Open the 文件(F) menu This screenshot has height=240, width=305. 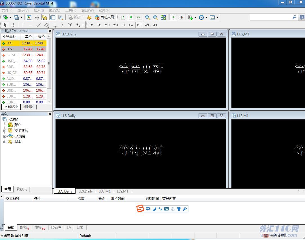point(7,10)
